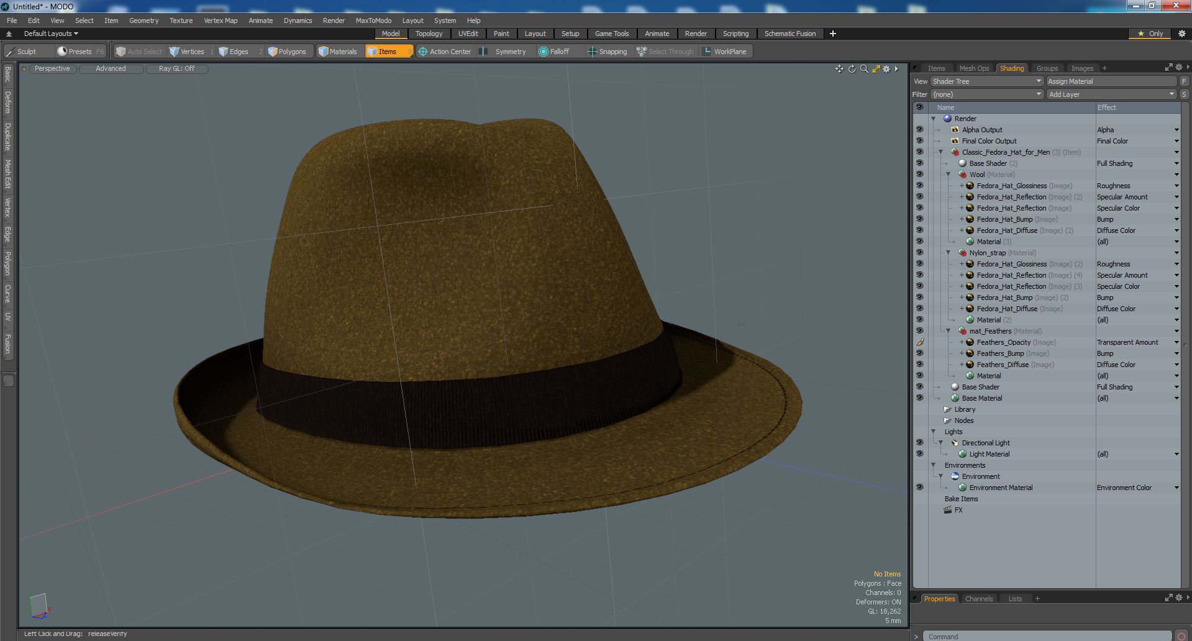Hide the Environment Material layer
Viewport: 1192px width, 641px height.
coord(919,488)
